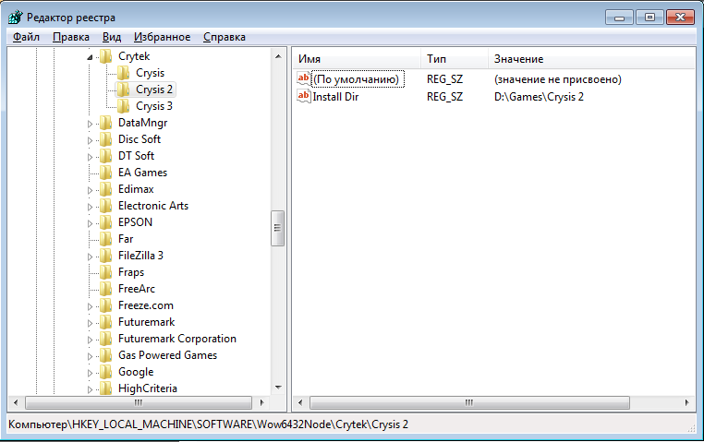Click the tree pane scroll left arrow
The image size is (704, 442).
pos(16,402)
